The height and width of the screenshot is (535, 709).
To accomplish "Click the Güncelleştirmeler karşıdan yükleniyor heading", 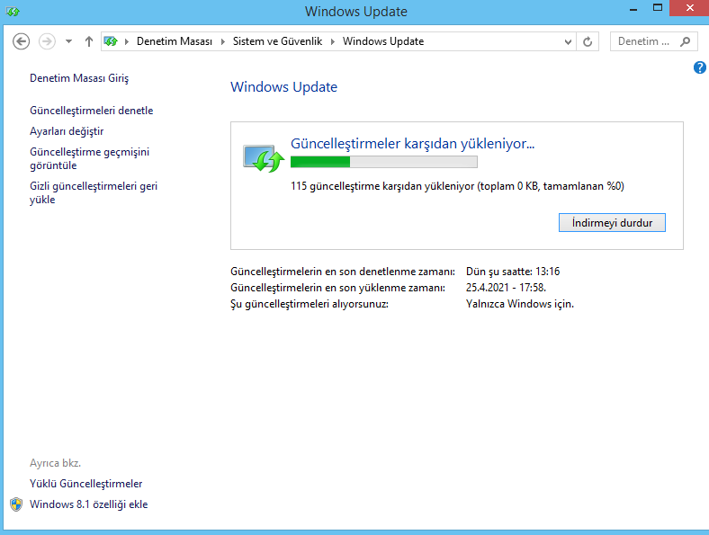I will point(412,144).
